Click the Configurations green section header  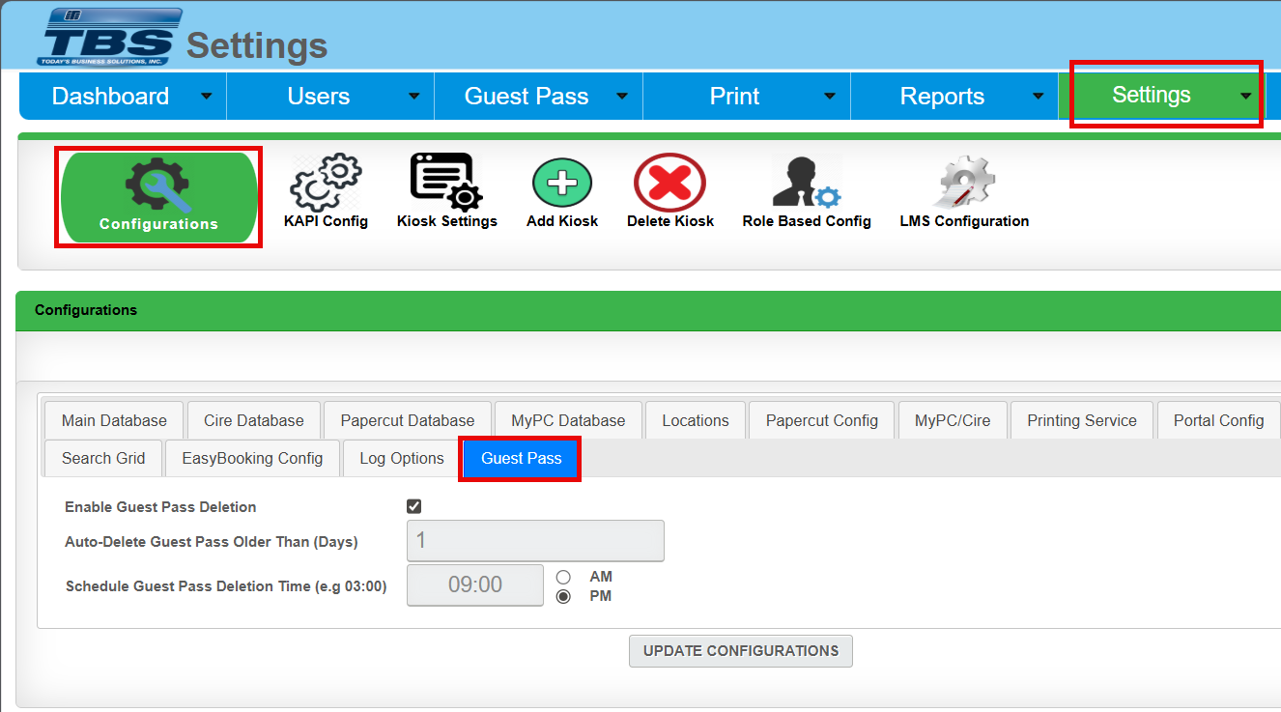pos(648,310)
